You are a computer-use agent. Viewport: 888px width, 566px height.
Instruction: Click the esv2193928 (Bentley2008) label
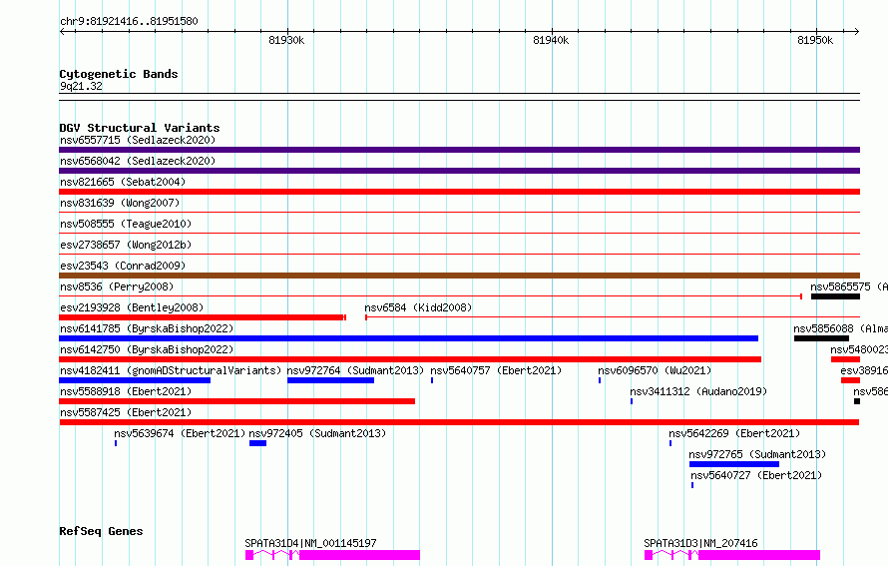132,307
